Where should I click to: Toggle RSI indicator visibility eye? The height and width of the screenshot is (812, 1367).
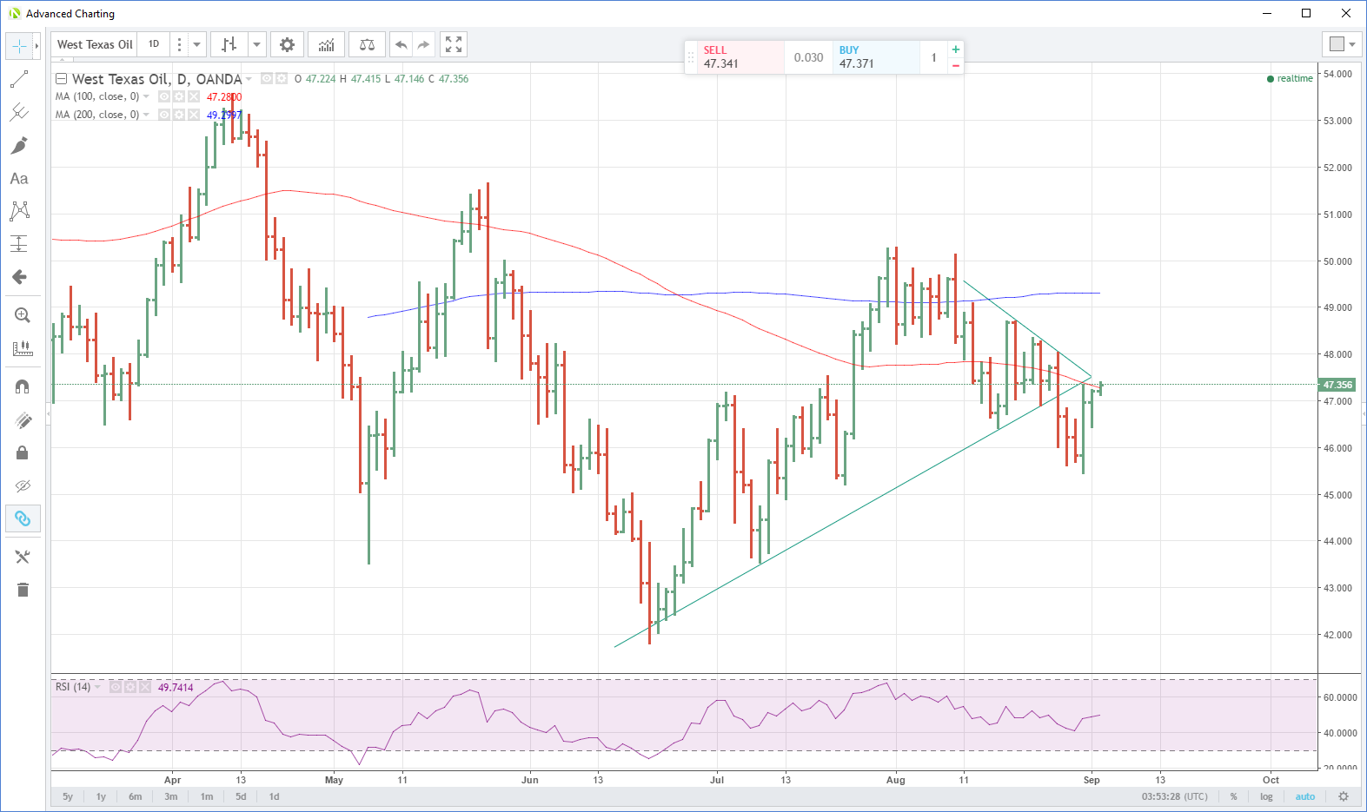click(x=116, y=687)
